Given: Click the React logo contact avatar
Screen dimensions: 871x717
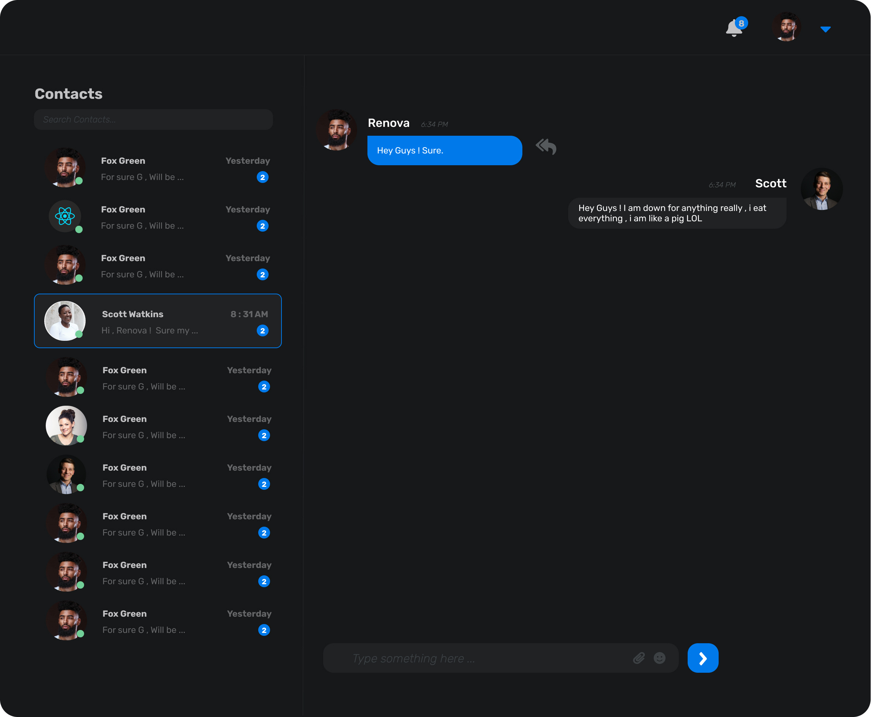Looking at the screenshot, I should pos(65,216).
